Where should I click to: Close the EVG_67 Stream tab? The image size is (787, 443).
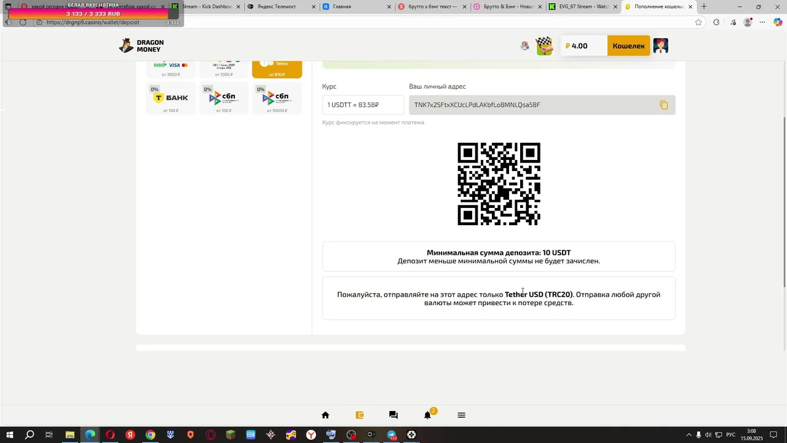tap(615, 7)
